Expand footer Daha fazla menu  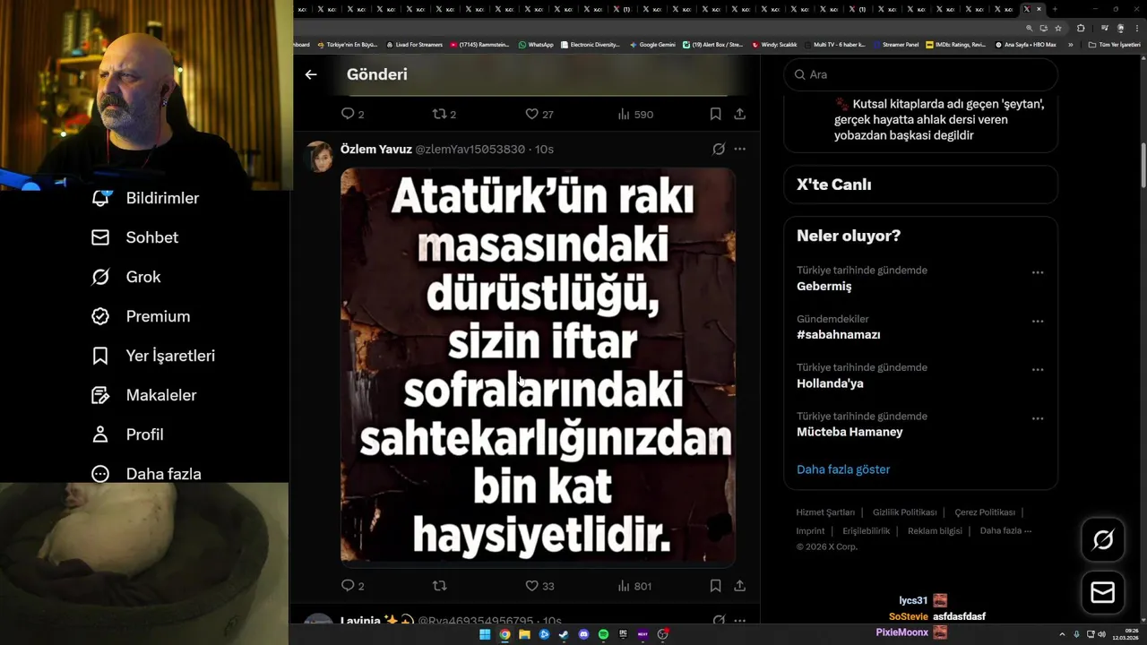[1005, 530]
